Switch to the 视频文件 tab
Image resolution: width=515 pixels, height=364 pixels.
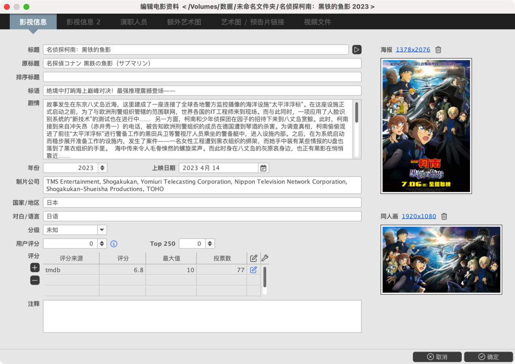tap(318, 22)
